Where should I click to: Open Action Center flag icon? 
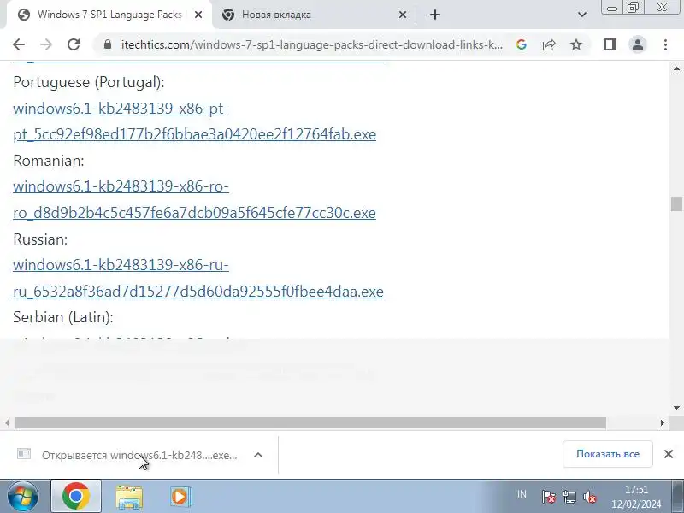548,497
